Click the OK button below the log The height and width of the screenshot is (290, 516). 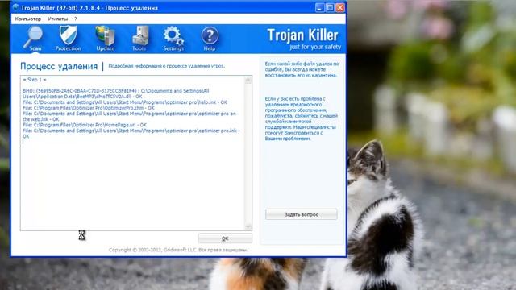(x=225, y=238)
